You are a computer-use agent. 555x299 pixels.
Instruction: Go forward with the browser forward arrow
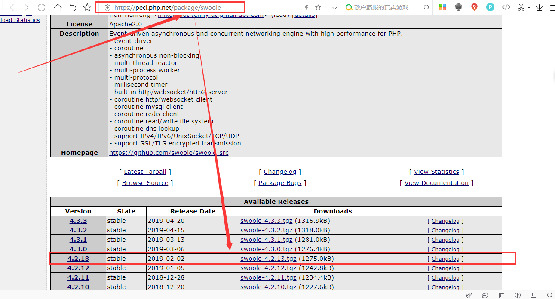click(27, 7)
